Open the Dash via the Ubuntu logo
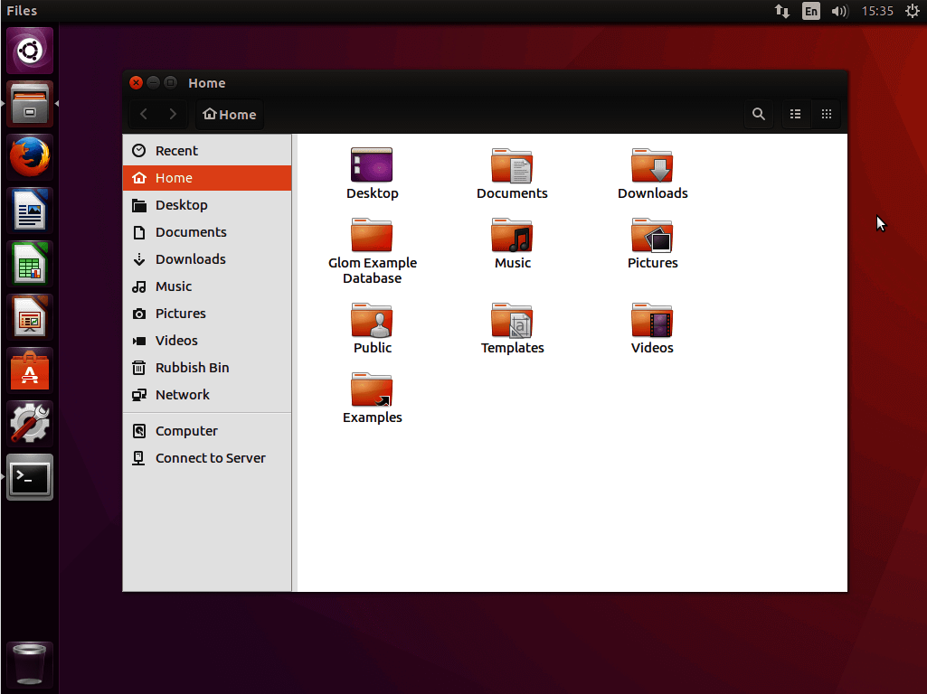 click(x=29, y=50)
